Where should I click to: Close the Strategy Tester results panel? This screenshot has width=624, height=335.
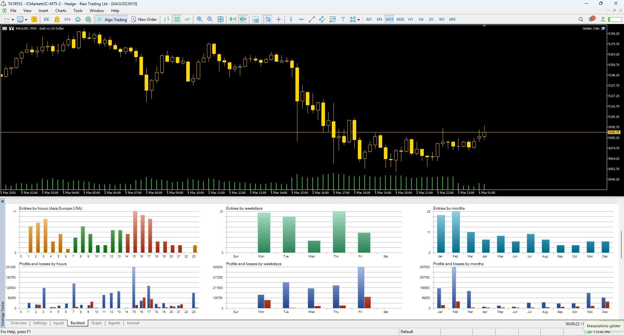point(3,201)
